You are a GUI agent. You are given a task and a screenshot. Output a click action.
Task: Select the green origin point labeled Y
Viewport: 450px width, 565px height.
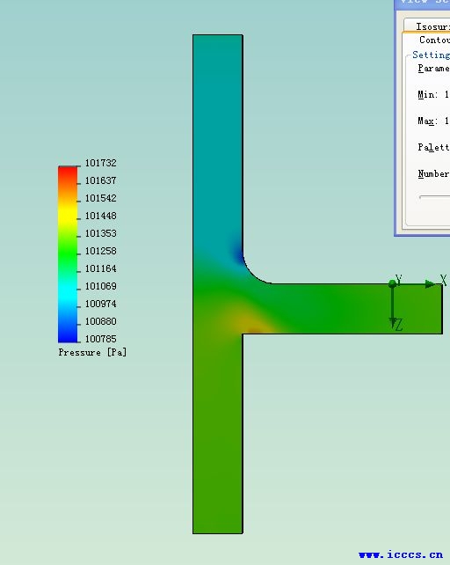point(392,284)
